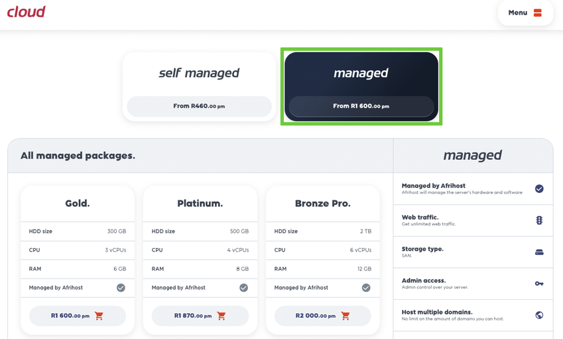The height and width of the screenshot is (339, 563).
Task: Go to the cloud logo homepage
Action: click(x=27, y=11)
